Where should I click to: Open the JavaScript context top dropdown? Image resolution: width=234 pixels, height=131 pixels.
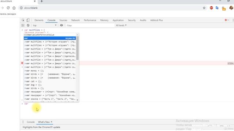click(x=45, y=25)
